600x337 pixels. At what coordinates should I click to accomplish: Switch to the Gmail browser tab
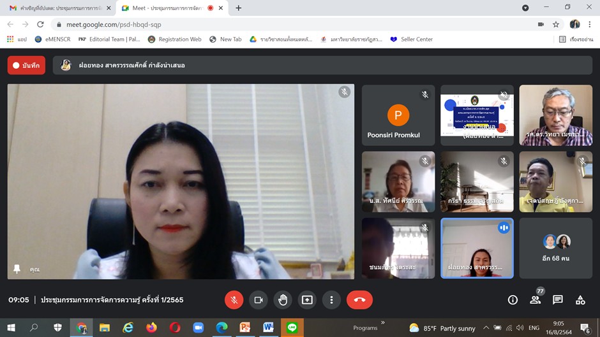point(57,8)
